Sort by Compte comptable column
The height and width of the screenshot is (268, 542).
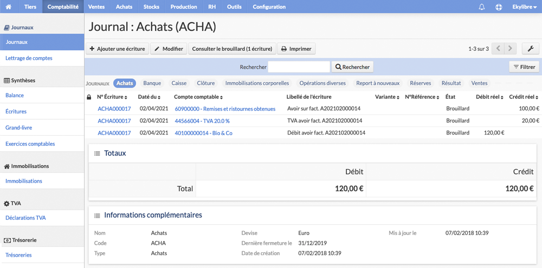coord(198,97)
